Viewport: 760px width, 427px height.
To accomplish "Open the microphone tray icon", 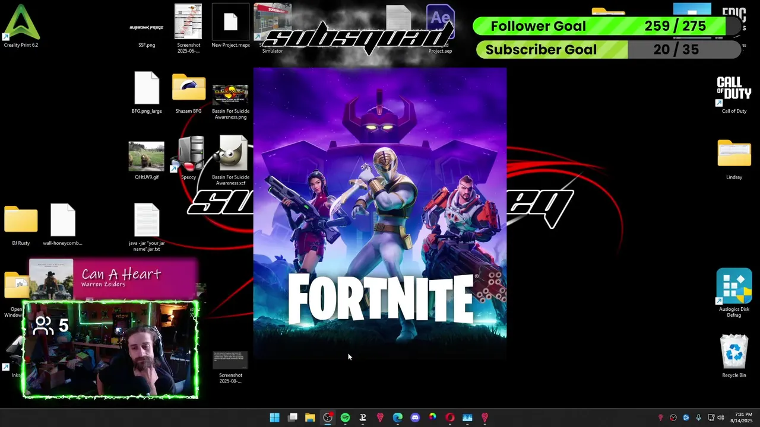I will 698,418.
